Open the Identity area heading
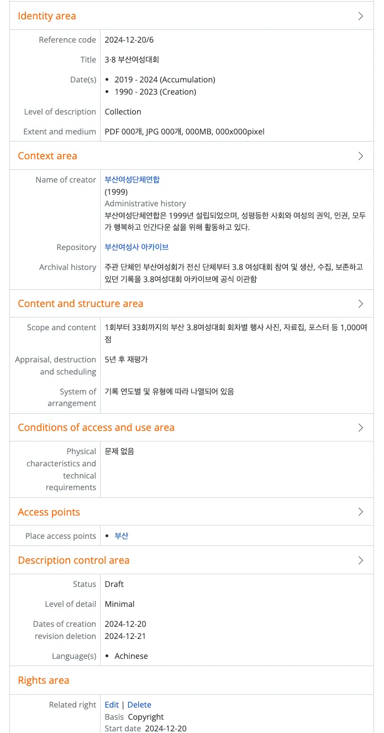 coord(47,16)
